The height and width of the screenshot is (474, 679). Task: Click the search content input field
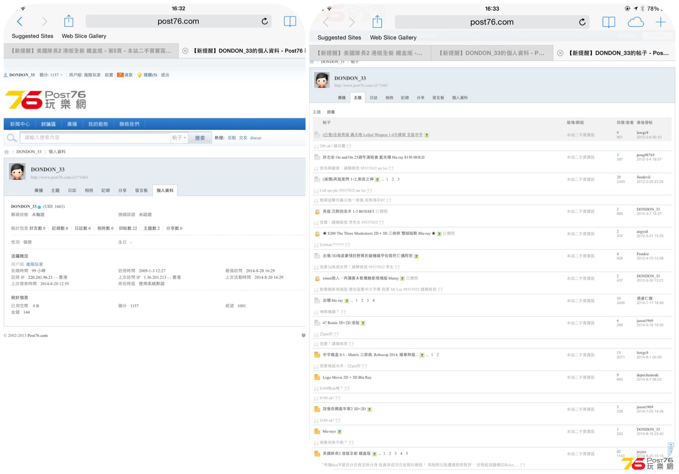(x=95, y=138)
